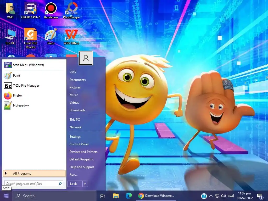
Task: Open File Explorer from the taskbar
Action: pyautogui.click(x=116, y=196)
